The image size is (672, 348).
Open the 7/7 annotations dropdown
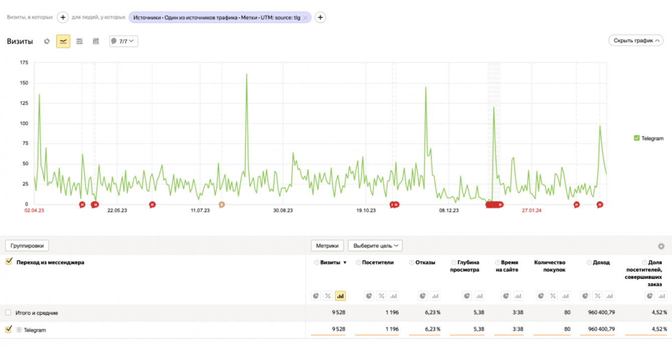tap(123, 41)
